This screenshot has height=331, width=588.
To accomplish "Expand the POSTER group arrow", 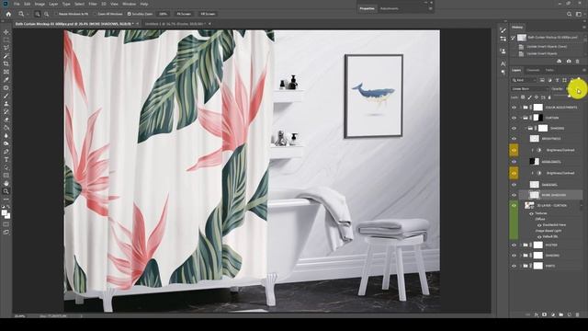I will (x=521, y=245).
